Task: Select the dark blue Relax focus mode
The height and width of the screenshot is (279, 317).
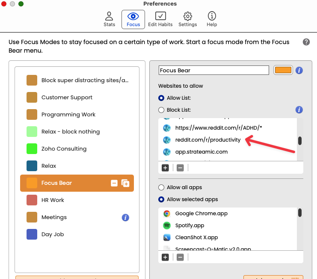Action: tap(77, 166)
